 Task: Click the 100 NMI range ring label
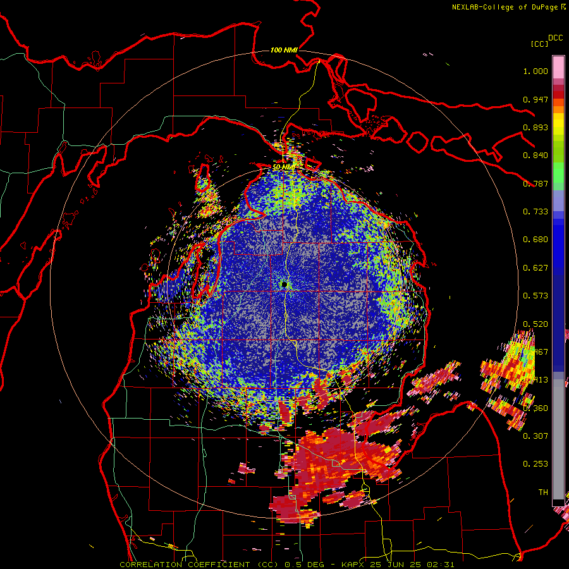284,50
